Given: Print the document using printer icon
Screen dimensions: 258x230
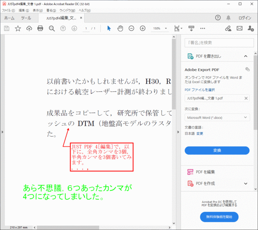Looking at the screenshot, I should [40, 29].
